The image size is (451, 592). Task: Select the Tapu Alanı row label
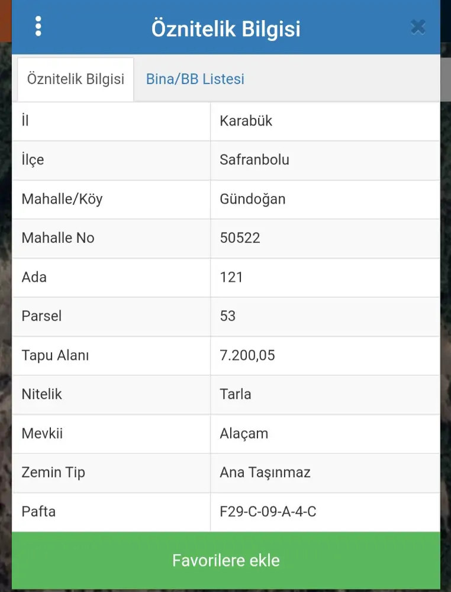pyautogui.click(x=55, y=355)
